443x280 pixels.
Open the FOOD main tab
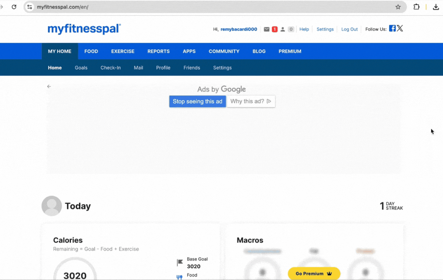click(91, 51)
